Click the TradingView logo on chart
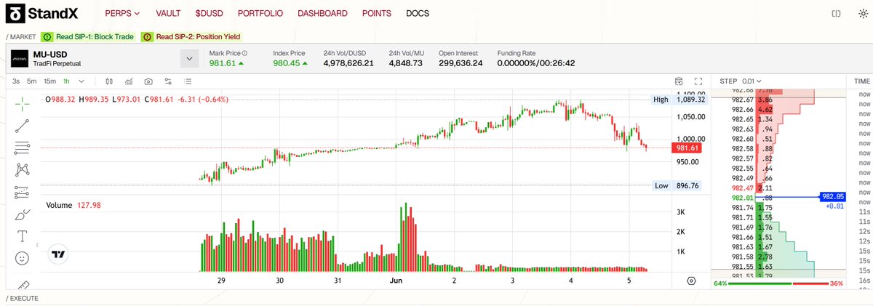This screenshot has height=306, width=873. click(x=59, y=254)
